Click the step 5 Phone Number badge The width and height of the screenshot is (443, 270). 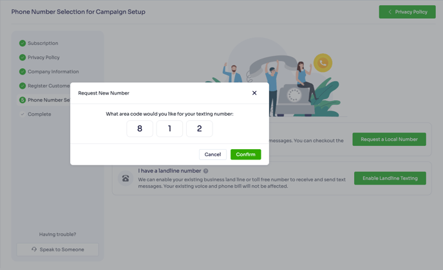[23, 100]
